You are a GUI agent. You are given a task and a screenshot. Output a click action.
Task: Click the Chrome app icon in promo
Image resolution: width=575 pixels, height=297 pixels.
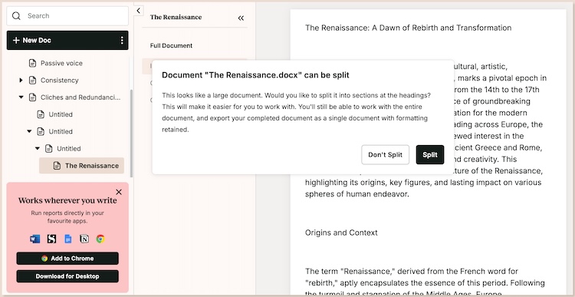(100, 239)
